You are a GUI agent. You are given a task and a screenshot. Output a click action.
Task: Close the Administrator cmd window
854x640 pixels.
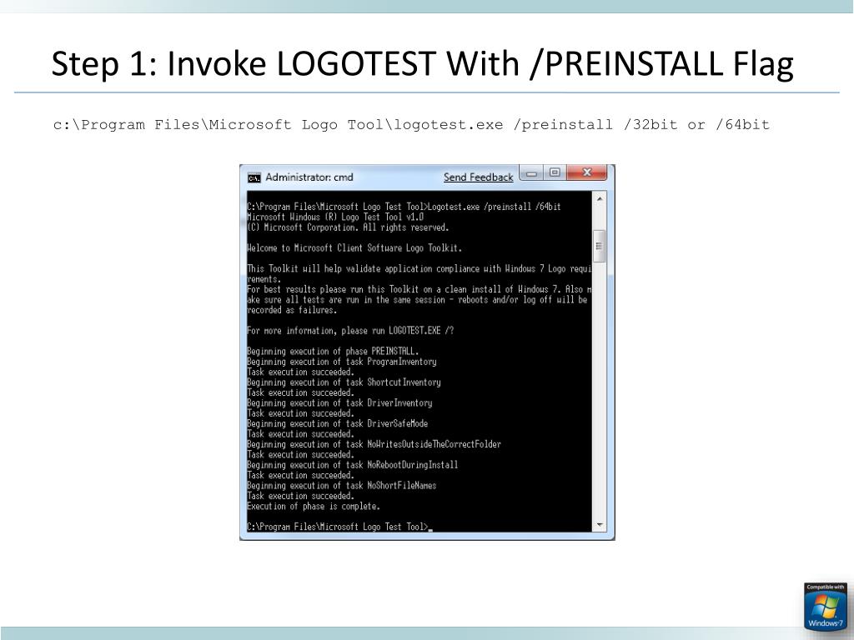point(586,172)
